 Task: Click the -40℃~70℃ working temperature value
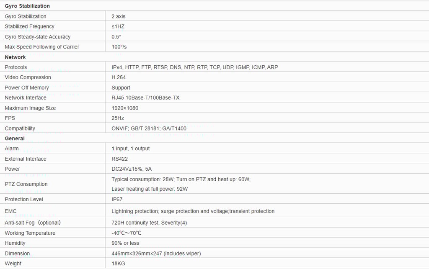click(x=127, y=233)
